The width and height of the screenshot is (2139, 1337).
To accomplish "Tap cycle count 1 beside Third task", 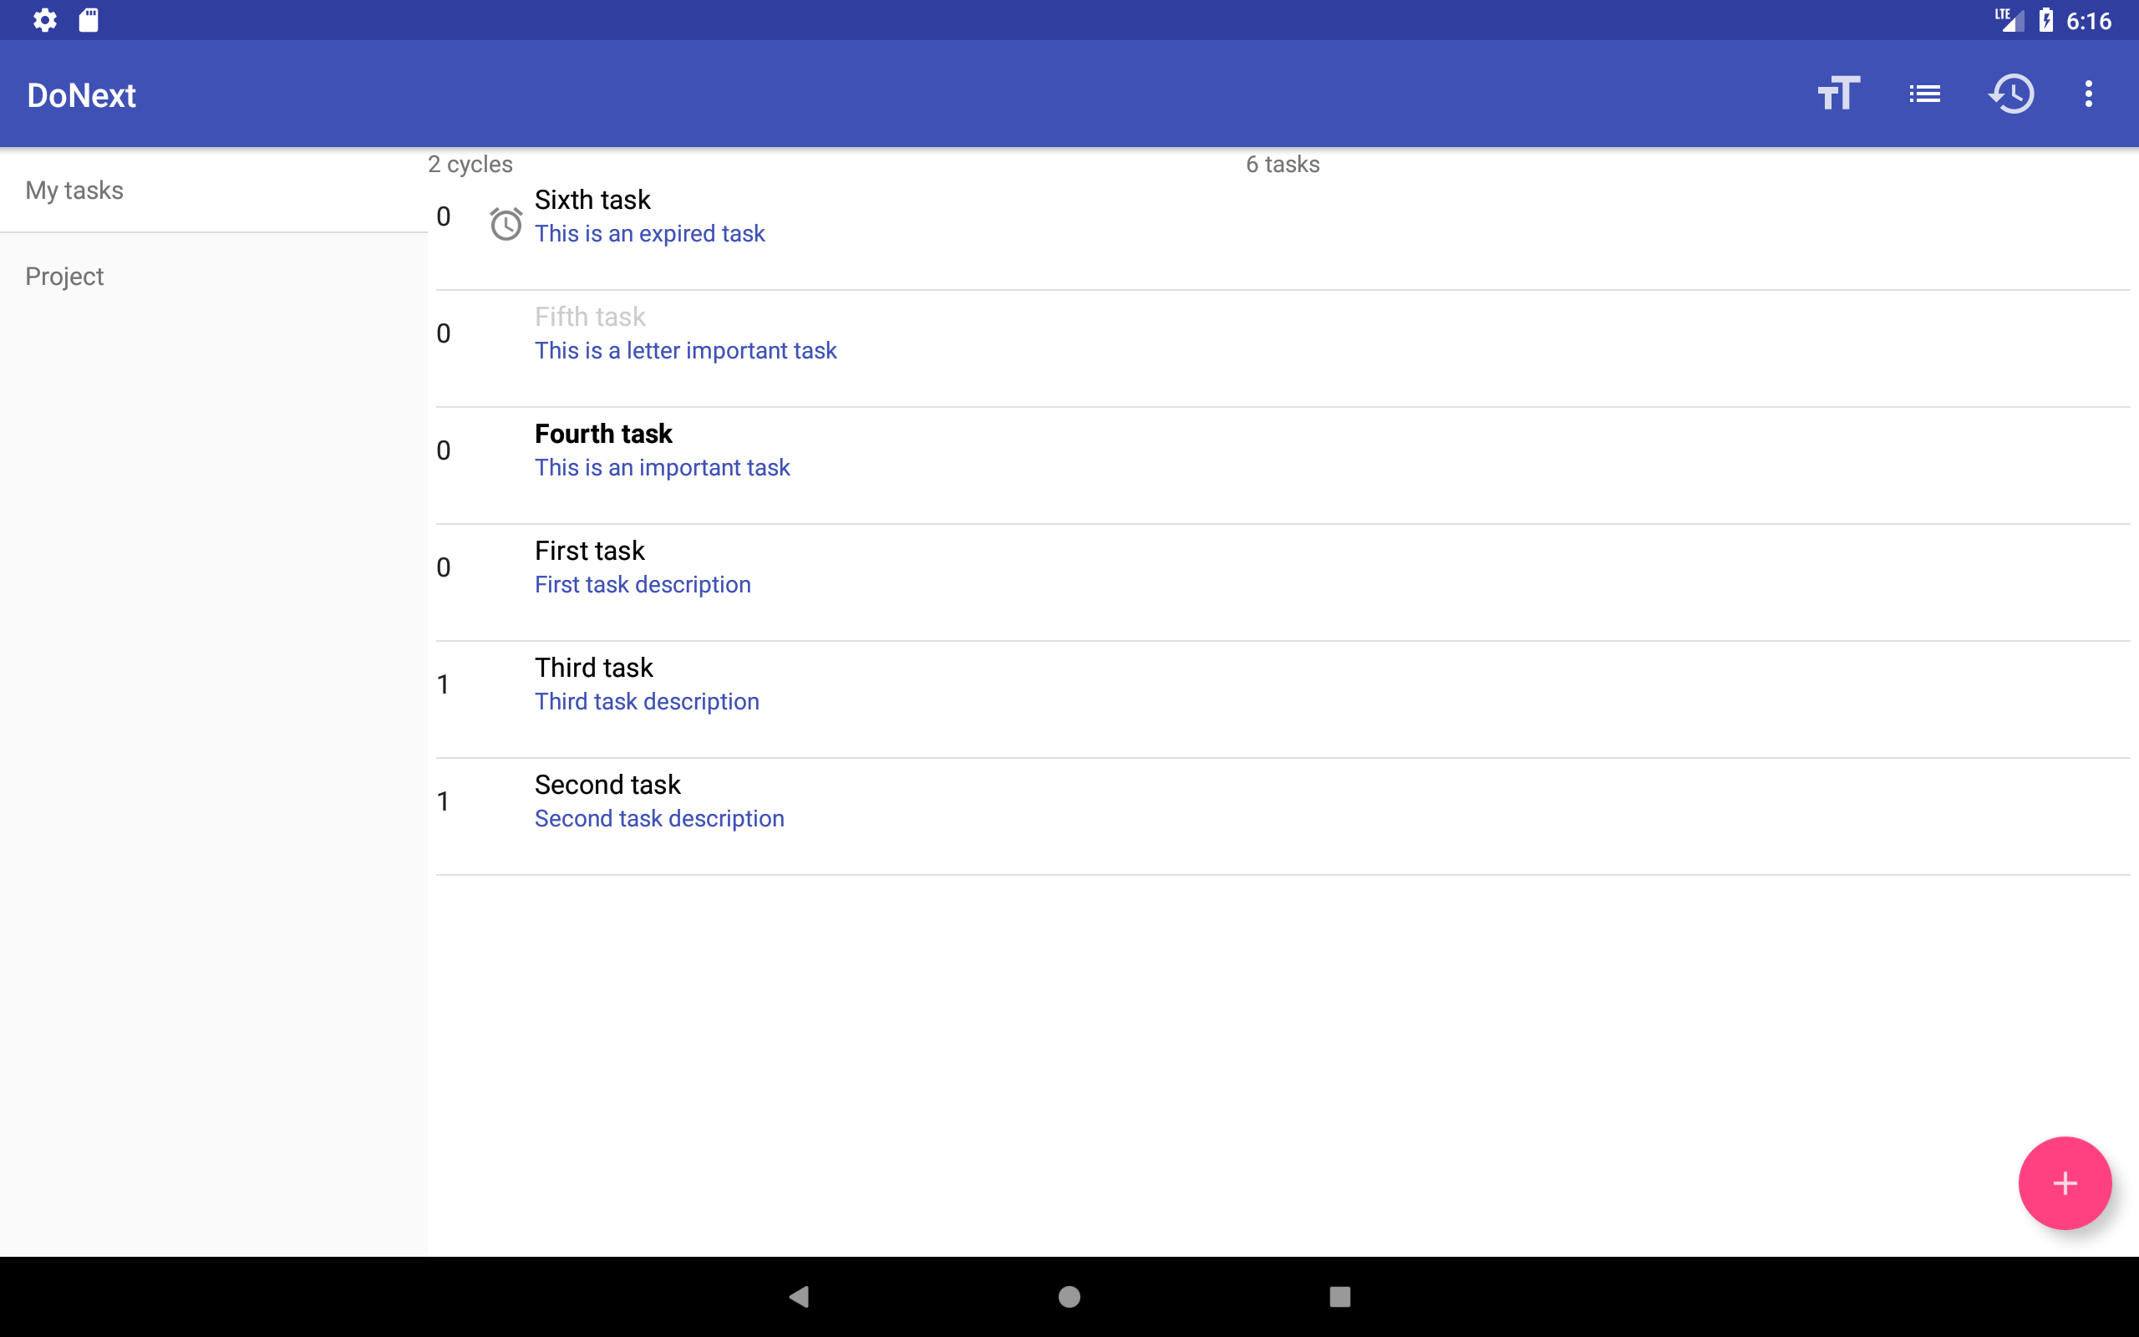I will [443, 684].
